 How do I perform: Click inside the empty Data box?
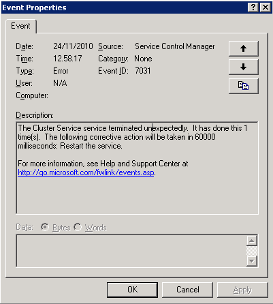[x=131, y=251]
